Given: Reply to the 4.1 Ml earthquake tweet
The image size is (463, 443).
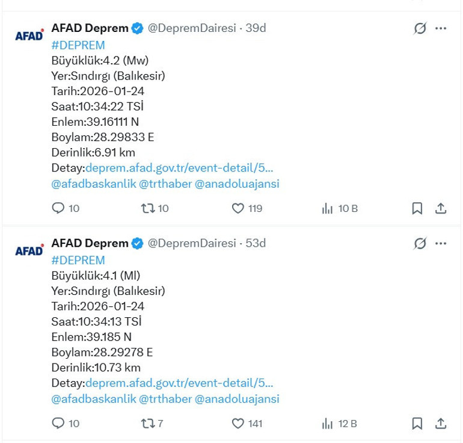Looking at the screenshot, I should coord(58,424).
